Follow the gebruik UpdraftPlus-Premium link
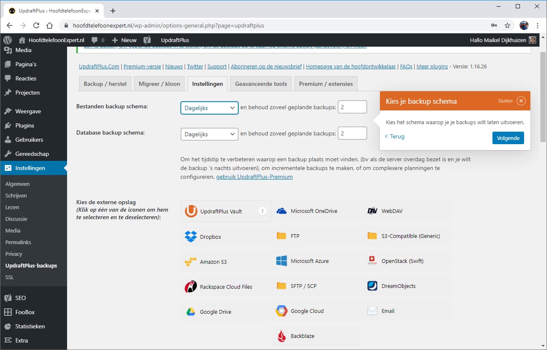This screenshot has height=350, width=547. coord(254,177)
